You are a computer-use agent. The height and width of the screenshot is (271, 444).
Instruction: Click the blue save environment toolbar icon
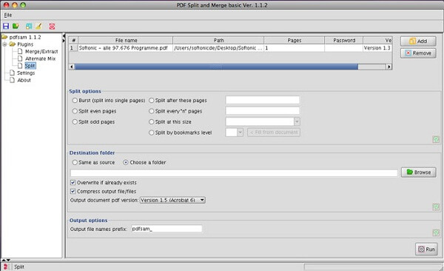(x=6, y=27)
